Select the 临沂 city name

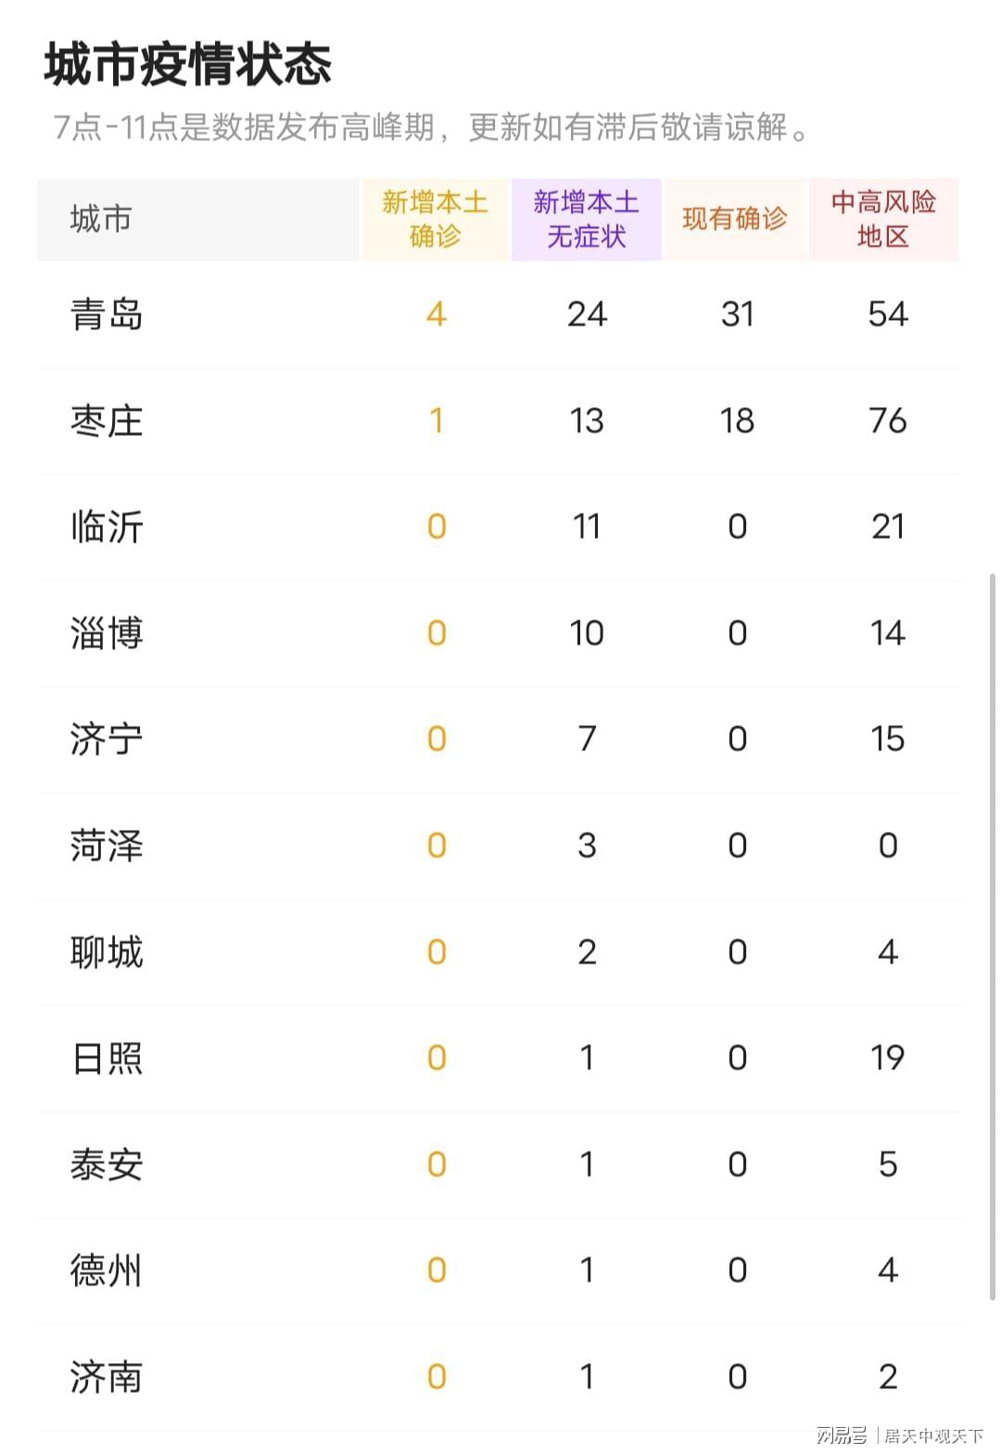[107, 527]
